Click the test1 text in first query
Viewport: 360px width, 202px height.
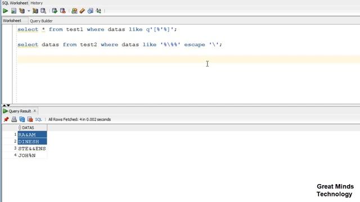point(75,29)
